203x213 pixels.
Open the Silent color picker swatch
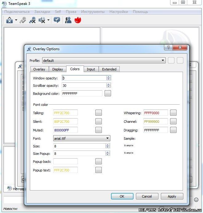pyautogui.click(x=98, y=121)
